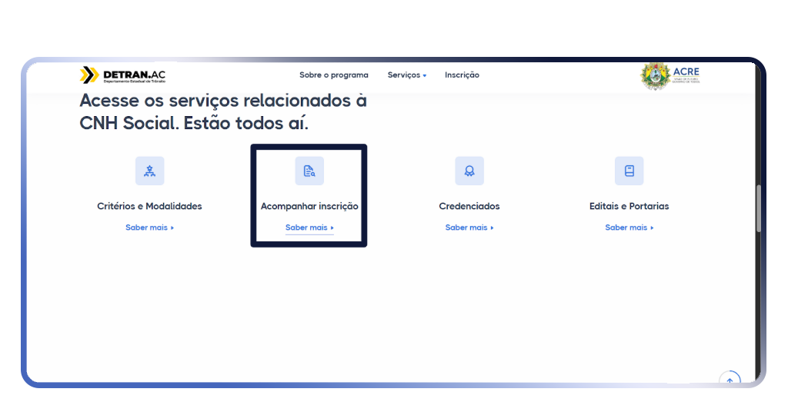The height and width of the screenshot is (412, 788).
Task: Click the Critérios e Modalidades hierarchy icon
Action: (x=150, y=171)
